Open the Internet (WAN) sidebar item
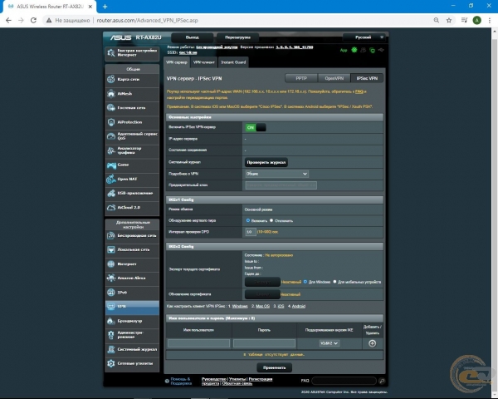Viewport: 498px width, 399px height. [132, 264]
